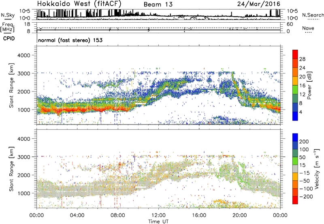The image size is (324, 224).
Task: Click the 'Nave' legend label
Action: tap(308, 28)
